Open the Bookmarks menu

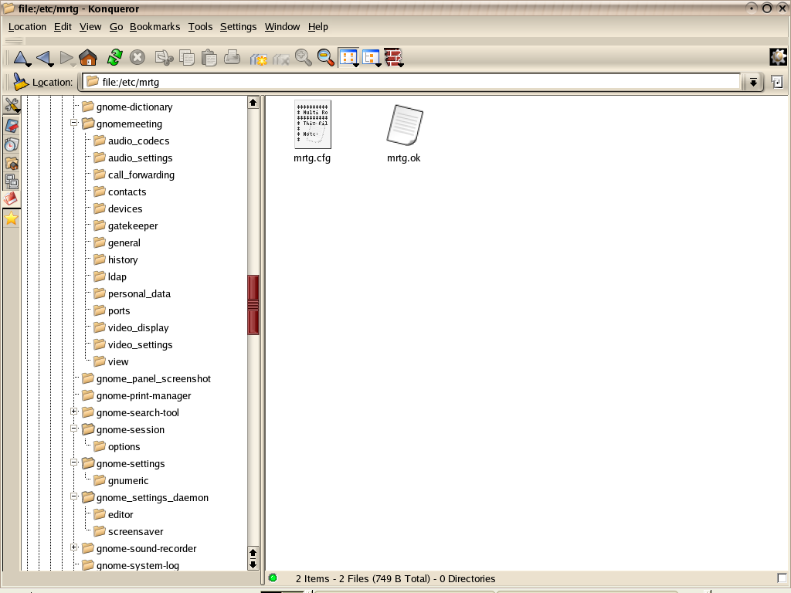pyautogui.click(x=154, y=27)
